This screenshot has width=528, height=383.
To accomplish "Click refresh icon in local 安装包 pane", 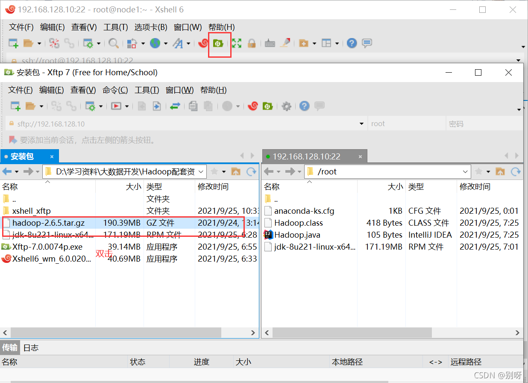I will tap(251, 171).
